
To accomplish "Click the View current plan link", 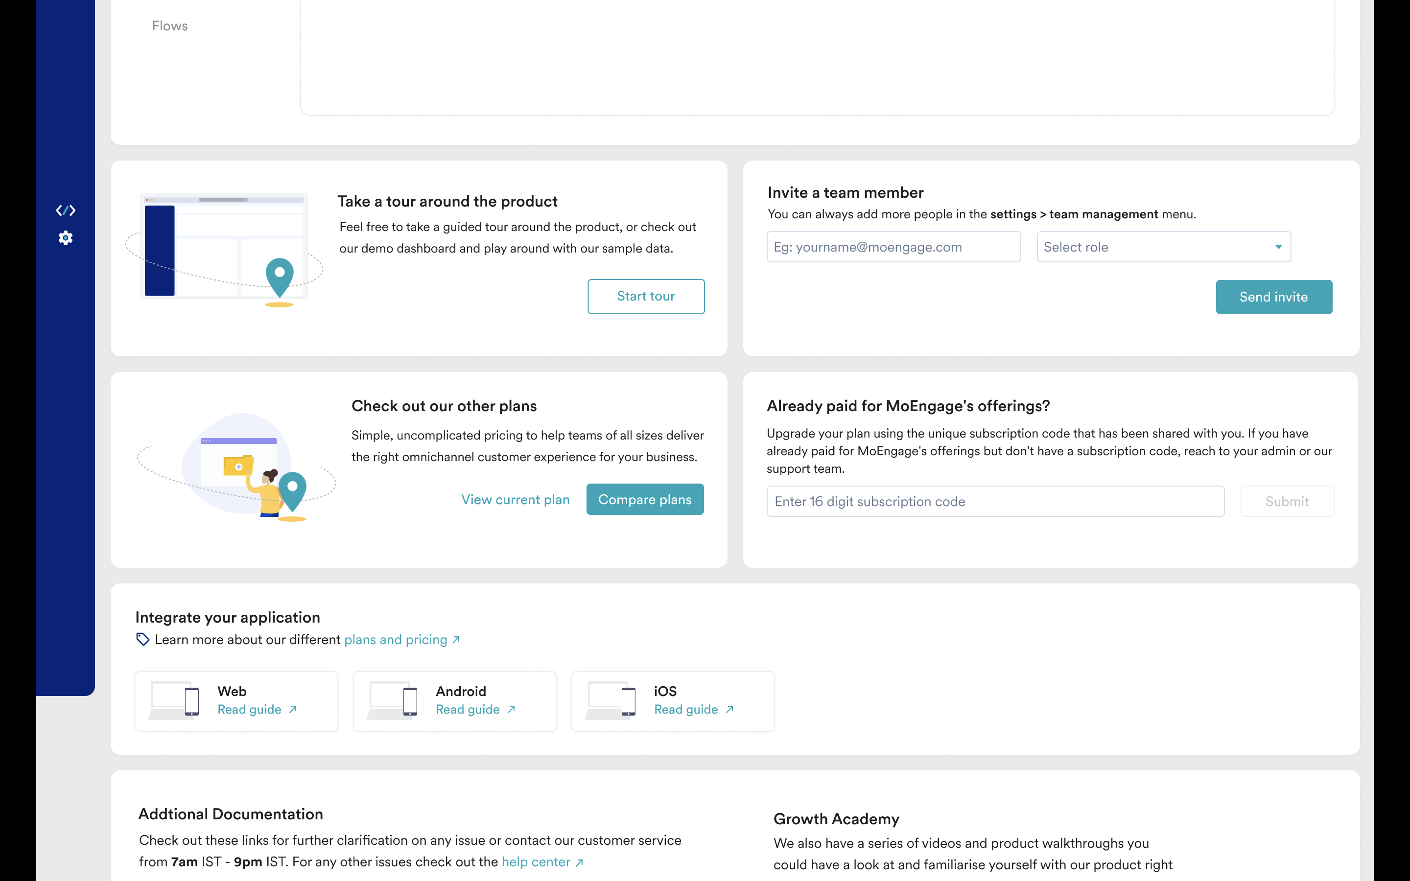I will pos(515,499).
